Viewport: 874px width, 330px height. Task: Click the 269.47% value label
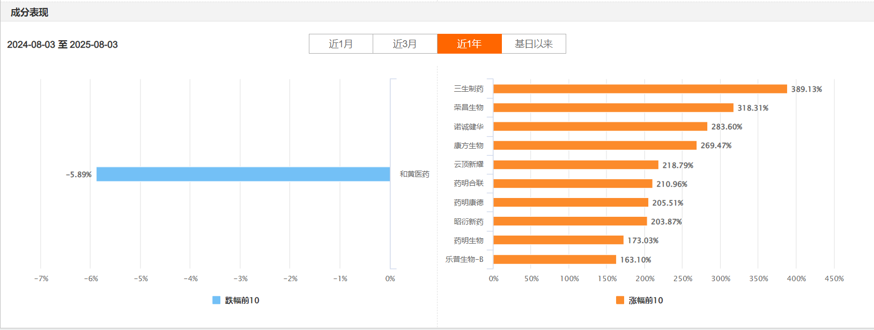pos(716,146)
